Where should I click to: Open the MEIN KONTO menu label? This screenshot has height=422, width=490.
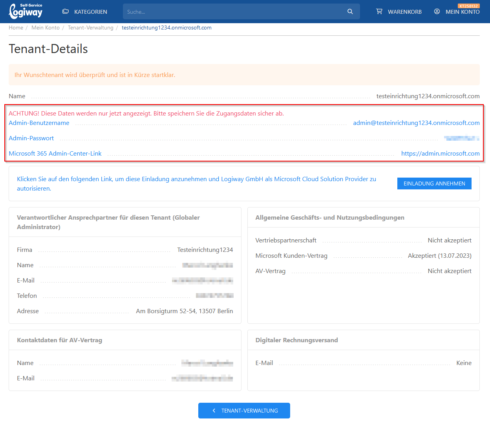pyautogui.click(x=462, y=12)
